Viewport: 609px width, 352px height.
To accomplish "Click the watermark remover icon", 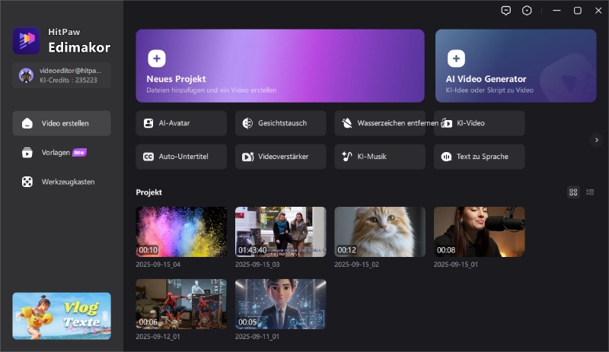I will 347,123.
